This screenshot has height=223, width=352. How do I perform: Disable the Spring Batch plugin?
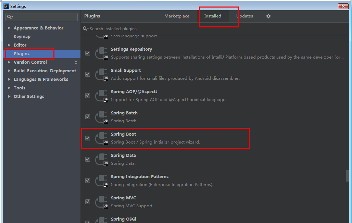(88, 117)
